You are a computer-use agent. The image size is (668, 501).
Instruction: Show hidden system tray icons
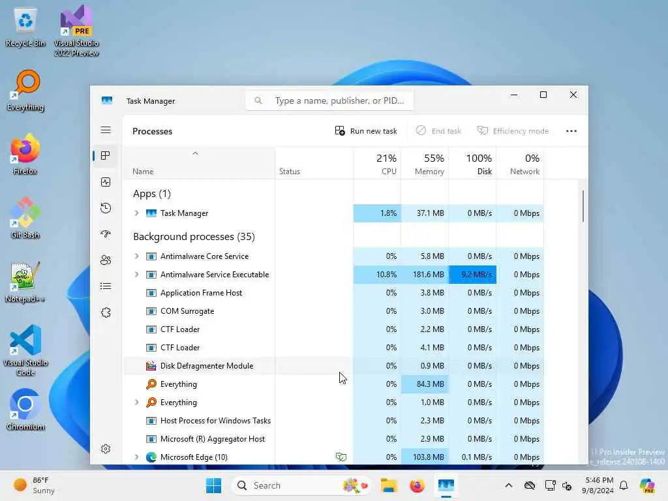coord(509,485)
